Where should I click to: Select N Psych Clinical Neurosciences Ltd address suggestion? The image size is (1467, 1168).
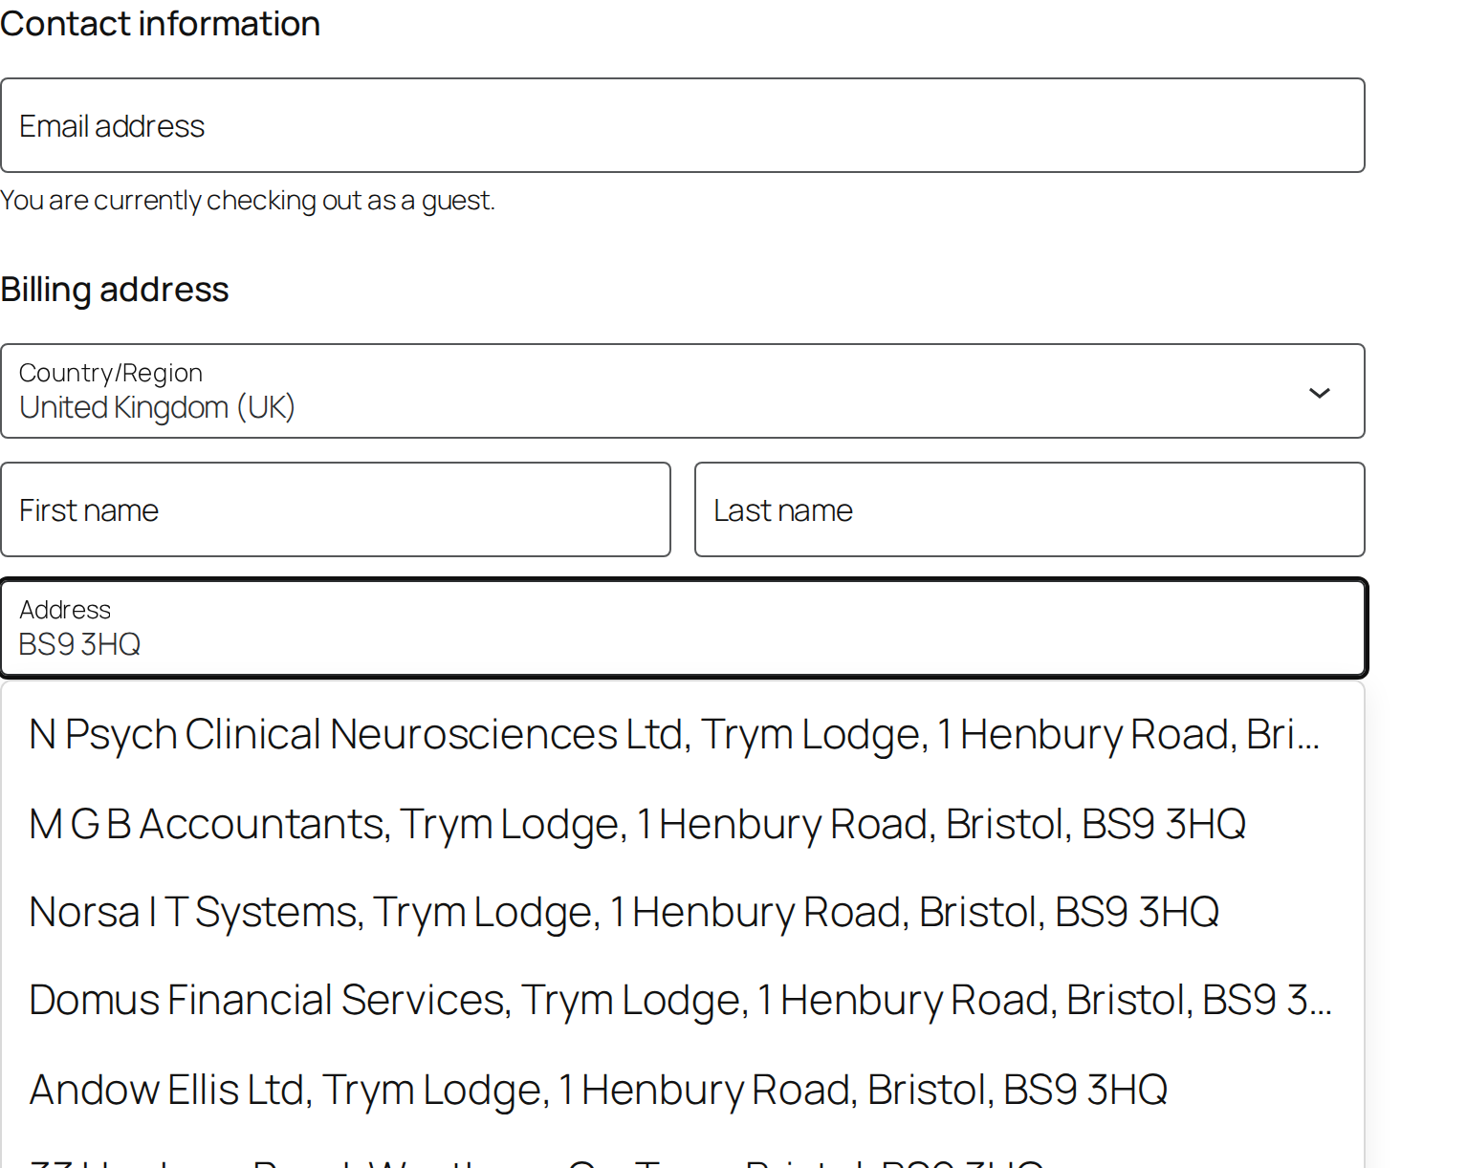pos(683,734)
